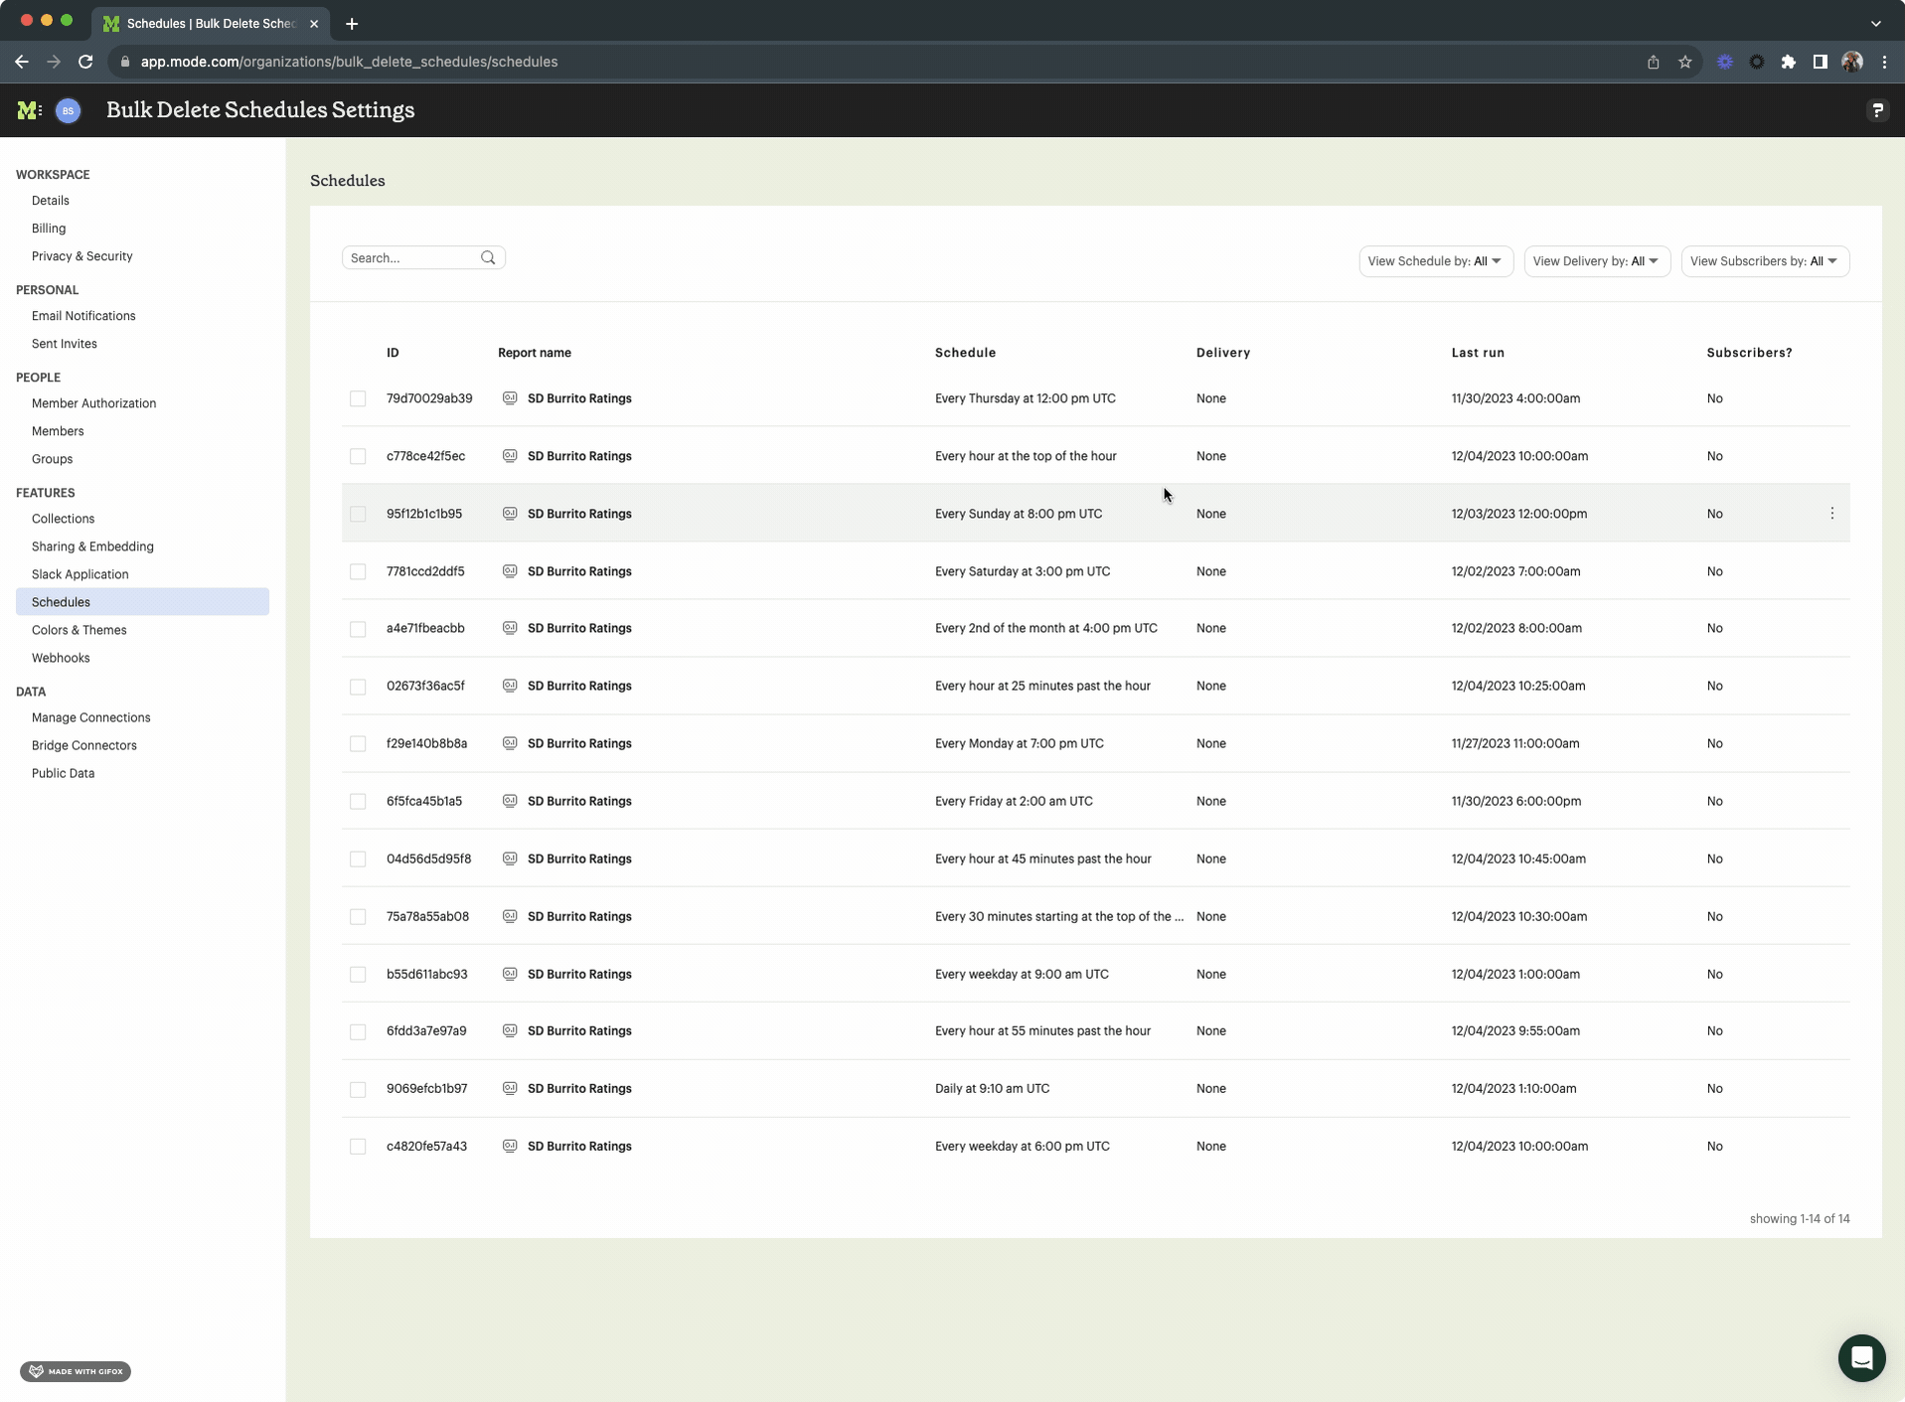Open the browser extensions puzzle icon
This screenshot has width=1905, height=1402.
[1789, 62]
